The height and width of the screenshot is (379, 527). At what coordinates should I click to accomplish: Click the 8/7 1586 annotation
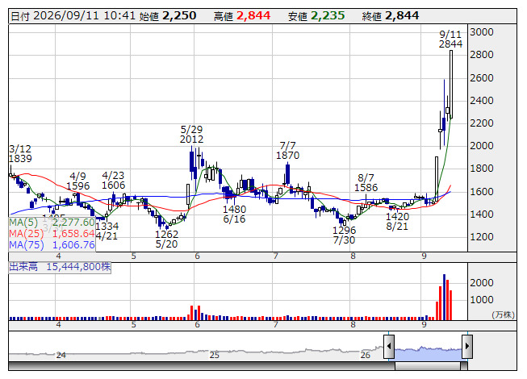tap(366, 182)
